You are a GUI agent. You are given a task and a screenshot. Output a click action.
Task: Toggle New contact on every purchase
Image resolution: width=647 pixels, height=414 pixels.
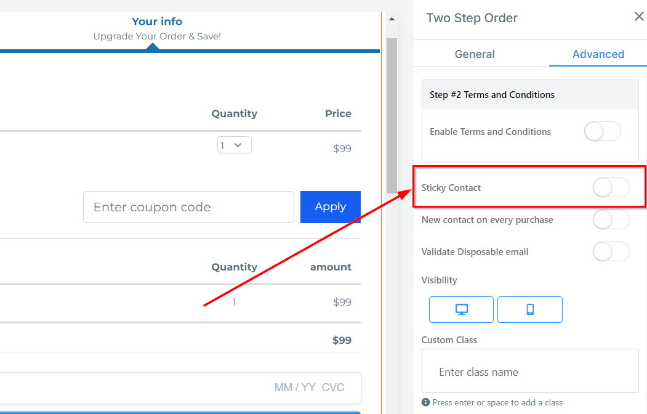[611, 219]
